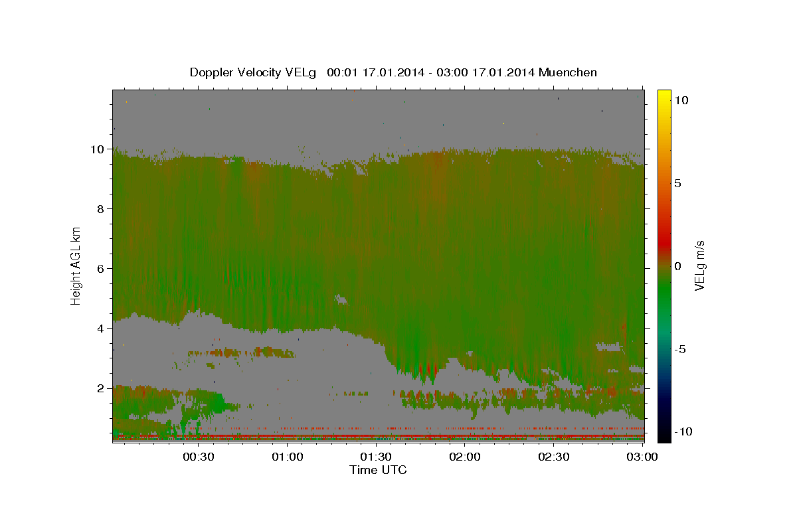The image size is (797, 531).
Task: Click the 02:00 time tick label
Action: 465,457
